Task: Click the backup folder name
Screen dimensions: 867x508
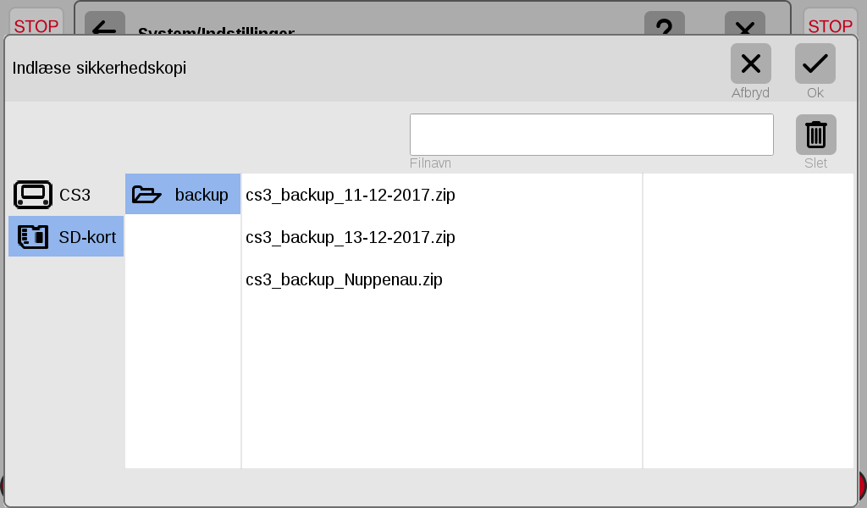Action: (202, 195)
